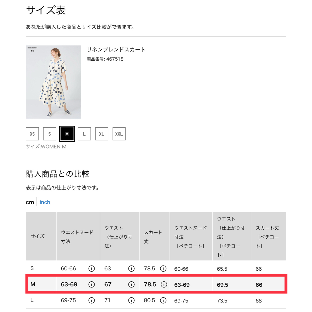Open info icon for S waist nude size

92,268
